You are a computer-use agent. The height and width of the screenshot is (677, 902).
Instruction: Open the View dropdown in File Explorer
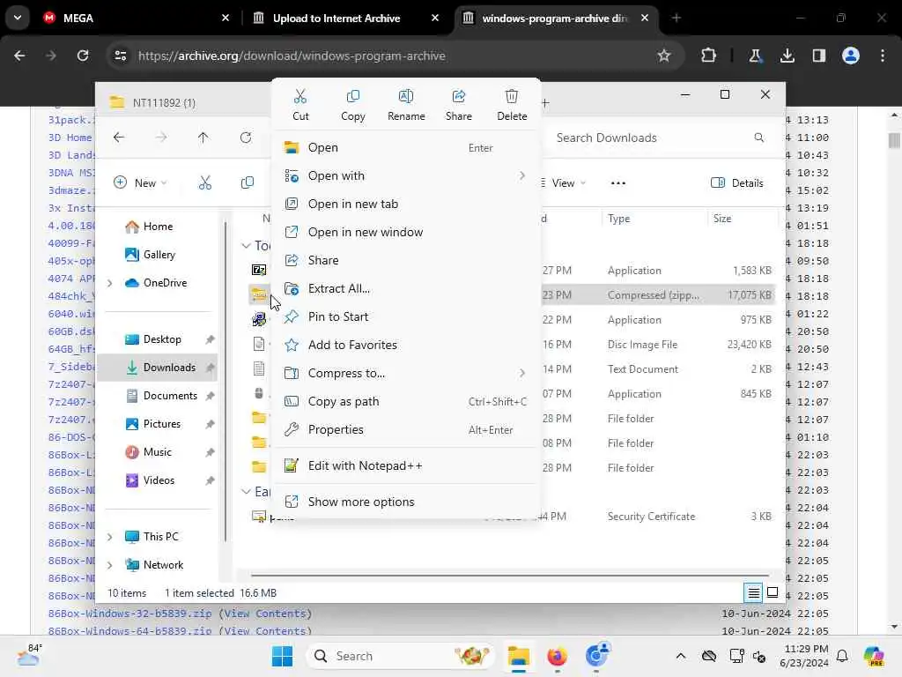click(x=563, y=183)
